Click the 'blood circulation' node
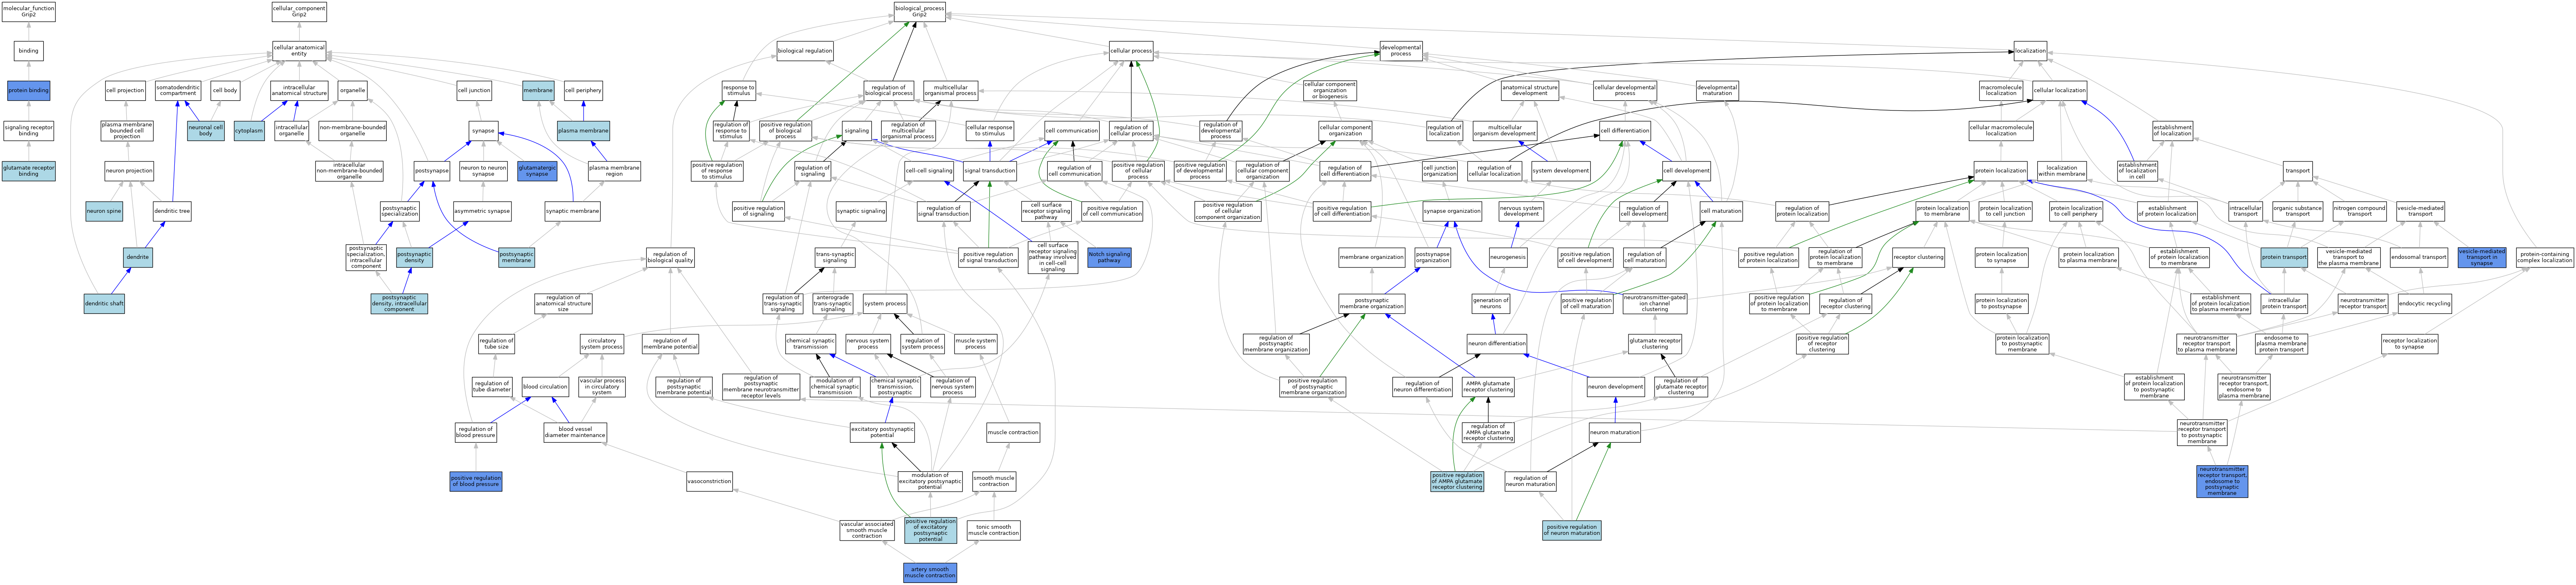Viewport: 2576px width, 585px height. 545,387
